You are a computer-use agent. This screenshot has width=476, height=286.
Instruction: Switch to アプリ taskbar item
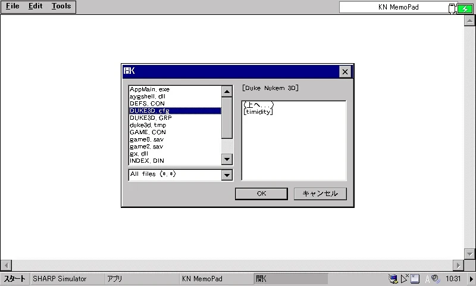point(142,279)
